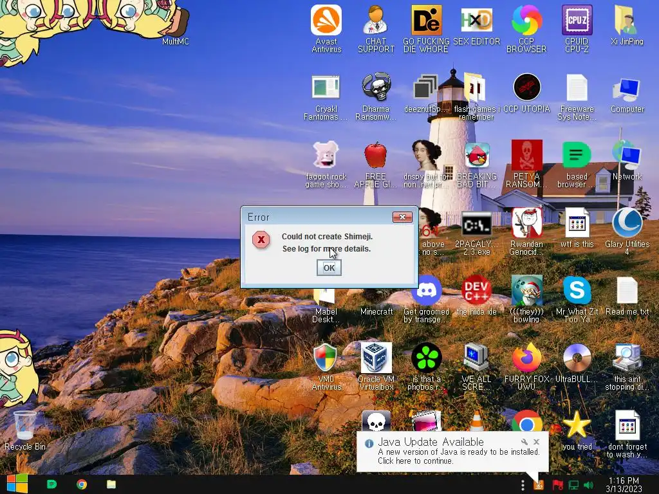Select the 2PACALY 2.3.exe console icon
The image size is (659, 494).
coord(477,233)
